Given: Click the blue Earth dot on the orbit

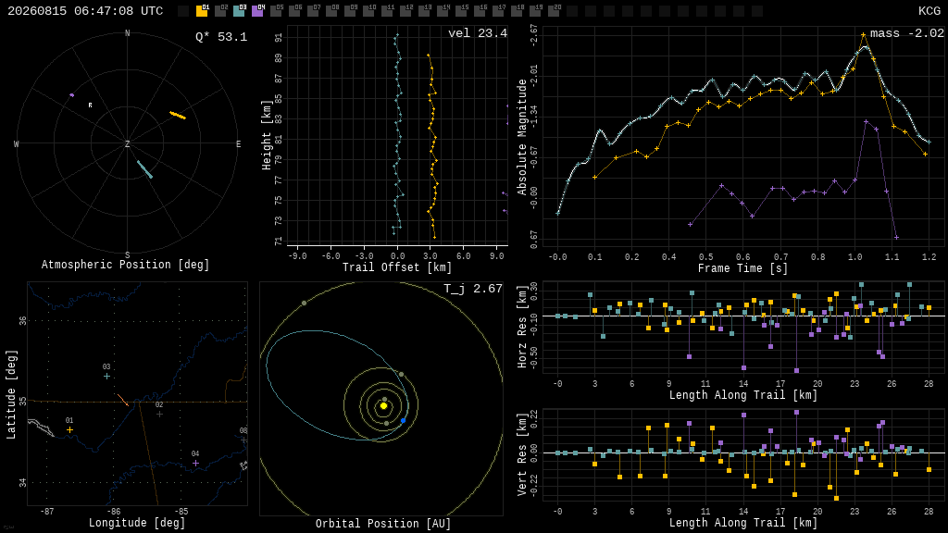Looking at the screenshot, I should [x=404, y=421].
